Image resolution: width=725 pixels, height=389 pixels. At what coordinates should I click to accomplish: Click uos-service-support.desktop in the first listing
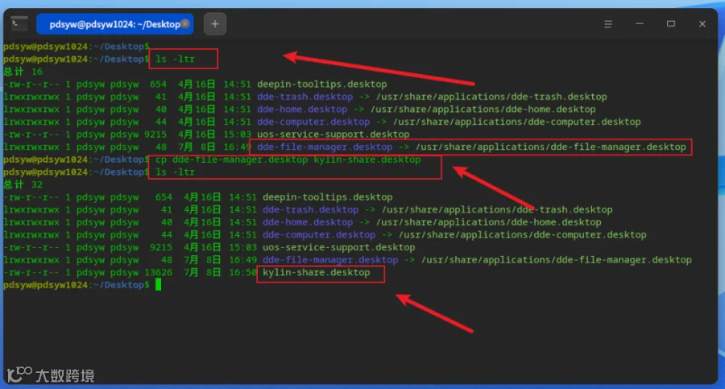pos(333,134)
